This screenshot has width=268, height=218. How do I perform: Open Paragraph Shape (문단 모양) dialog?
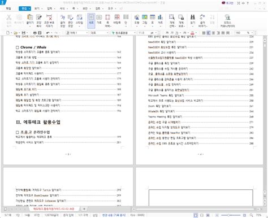(x=71, y=20)
